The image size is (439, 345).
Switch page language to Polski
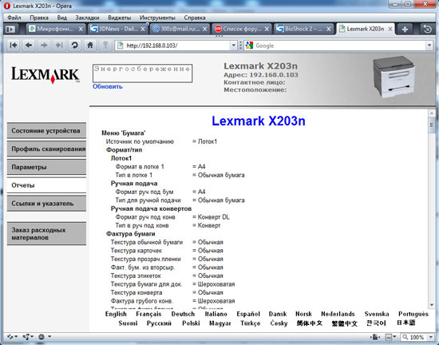click(191, 323)
